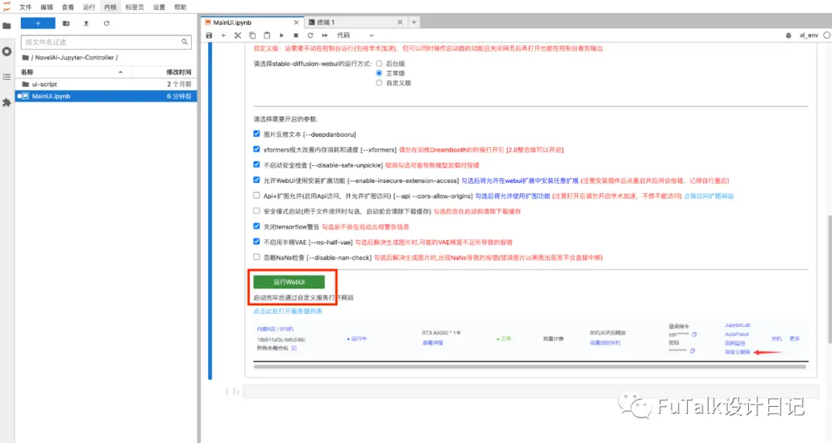832x443 pixels.
Task: Open the notebook debugger bug icon
Action: point(789,35)
